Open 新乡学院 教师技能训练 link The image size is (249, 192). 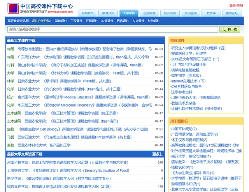[x=59, y=178]
